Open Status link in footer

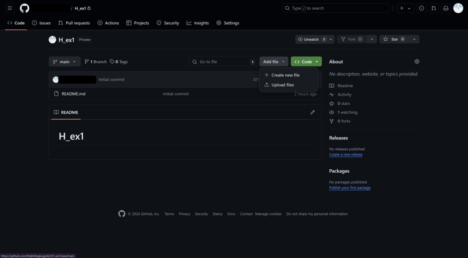(218, 214)
